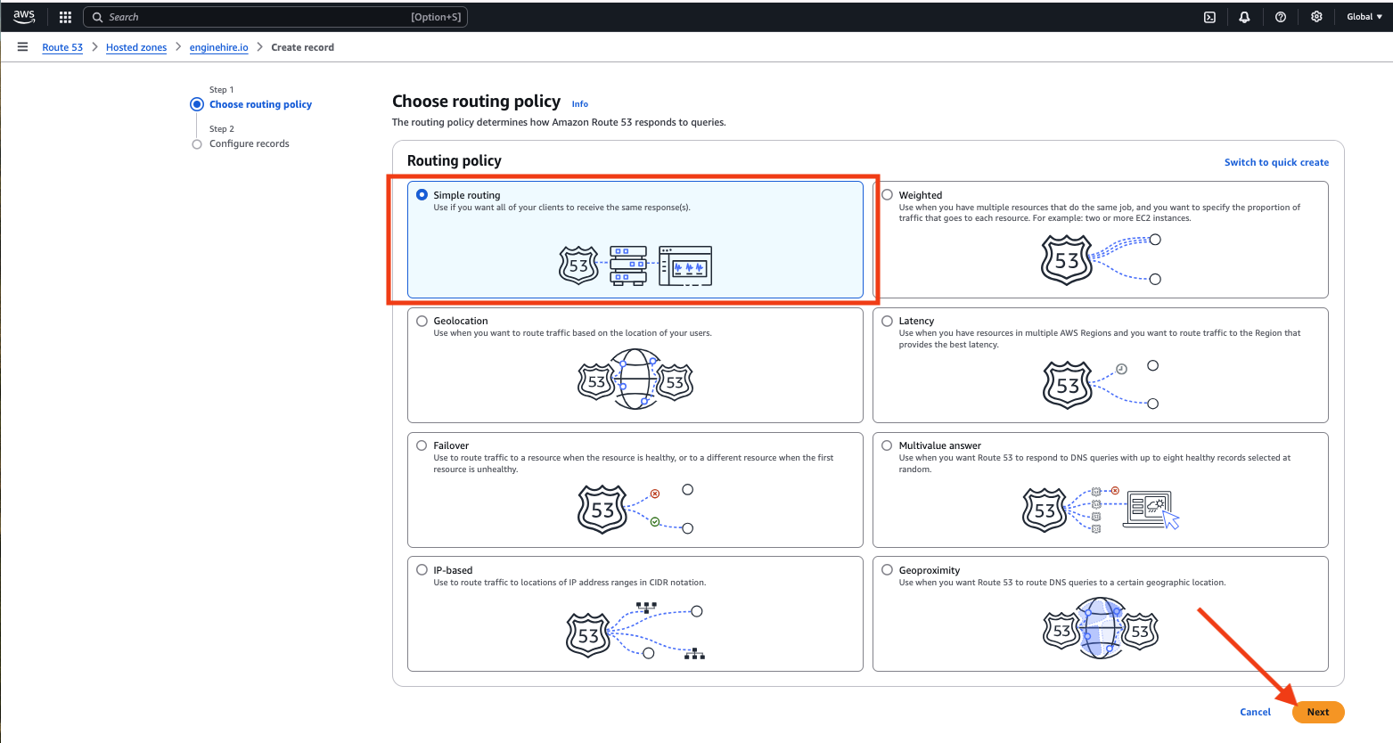The height and width of the screenshot is (743, 1393).
Task: Select the Simple routing radio button
Action: click(x=422, y=195)
